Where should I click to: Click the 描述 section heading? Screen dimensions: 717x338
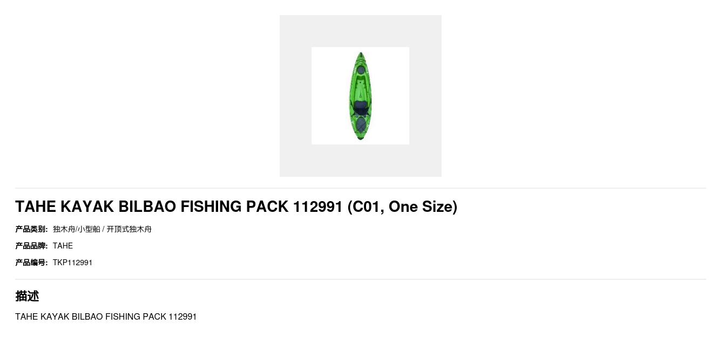[27, 296]
